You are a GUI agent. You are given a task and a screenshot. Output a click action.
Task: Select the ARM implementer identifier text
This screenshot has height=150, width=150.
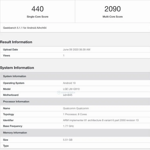click(x=100, y=120)
